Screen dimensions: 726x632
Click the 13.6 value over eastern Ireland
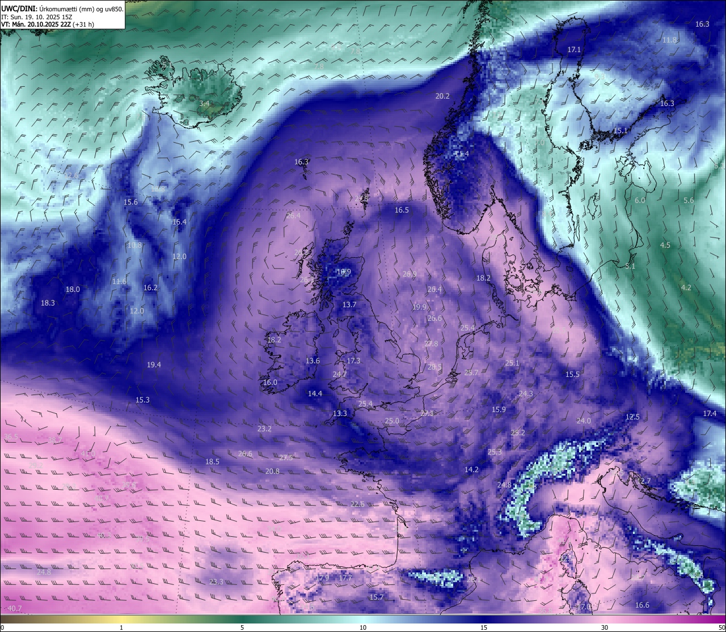(313, 360)
